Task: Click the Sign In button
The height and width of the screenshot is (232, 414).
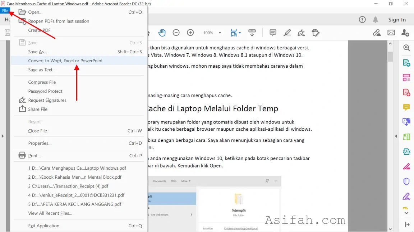Action: 397,20
